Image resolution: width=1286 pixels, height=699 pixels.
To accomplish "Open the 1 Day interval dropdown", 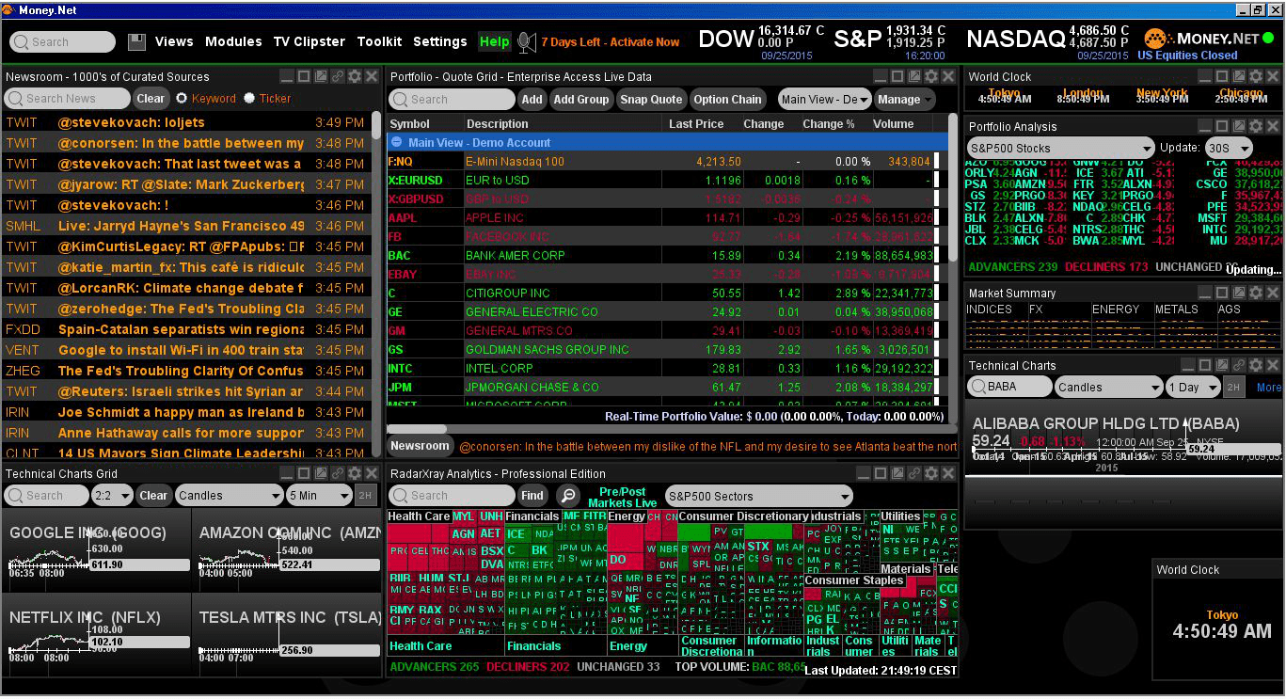I will [1193, 387].
